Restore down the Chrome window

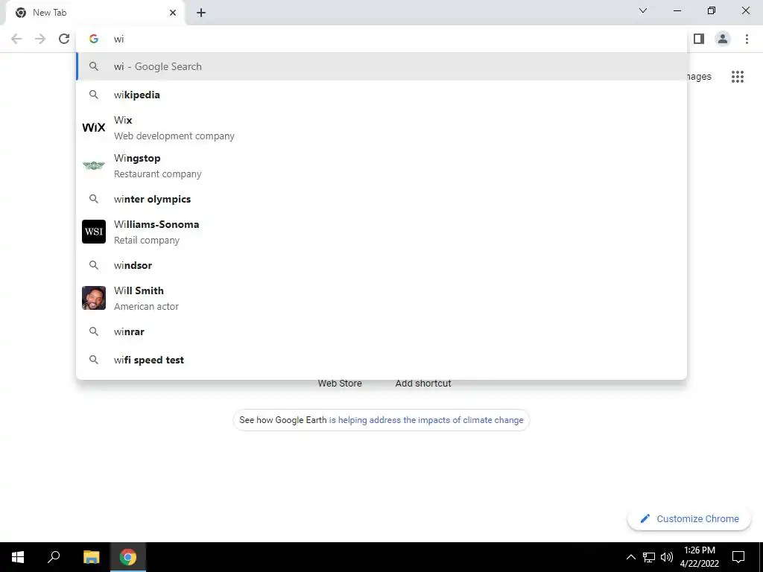pos(712,10)
